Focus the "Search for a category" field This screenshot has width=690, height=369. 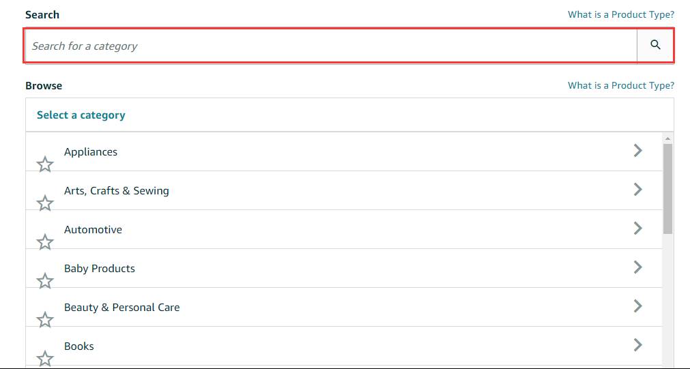(331, 46)
